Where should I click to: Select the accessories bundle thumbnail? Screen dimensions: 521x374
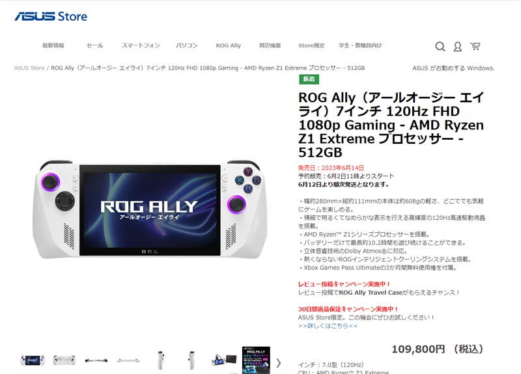click(x=224, y=360)
